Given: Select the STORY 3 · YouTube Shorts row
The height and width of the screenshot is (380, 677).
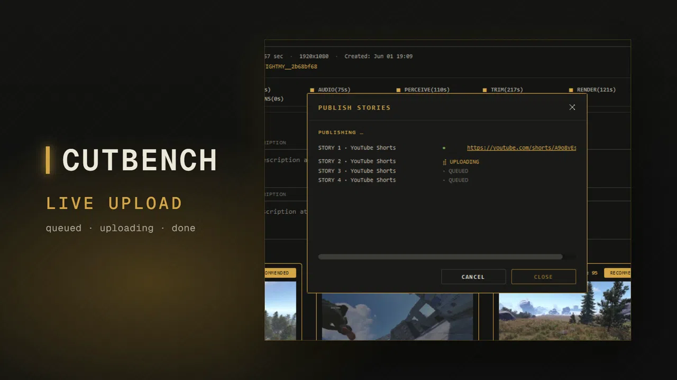Looking at the screenshot, I should 447,171.
